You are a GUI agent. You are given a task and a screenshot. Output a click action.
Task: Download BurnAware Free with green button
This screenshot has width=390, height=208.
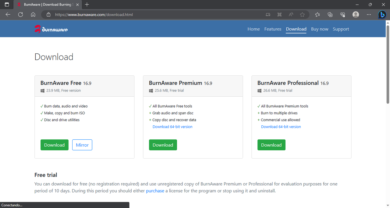point(55,145)
